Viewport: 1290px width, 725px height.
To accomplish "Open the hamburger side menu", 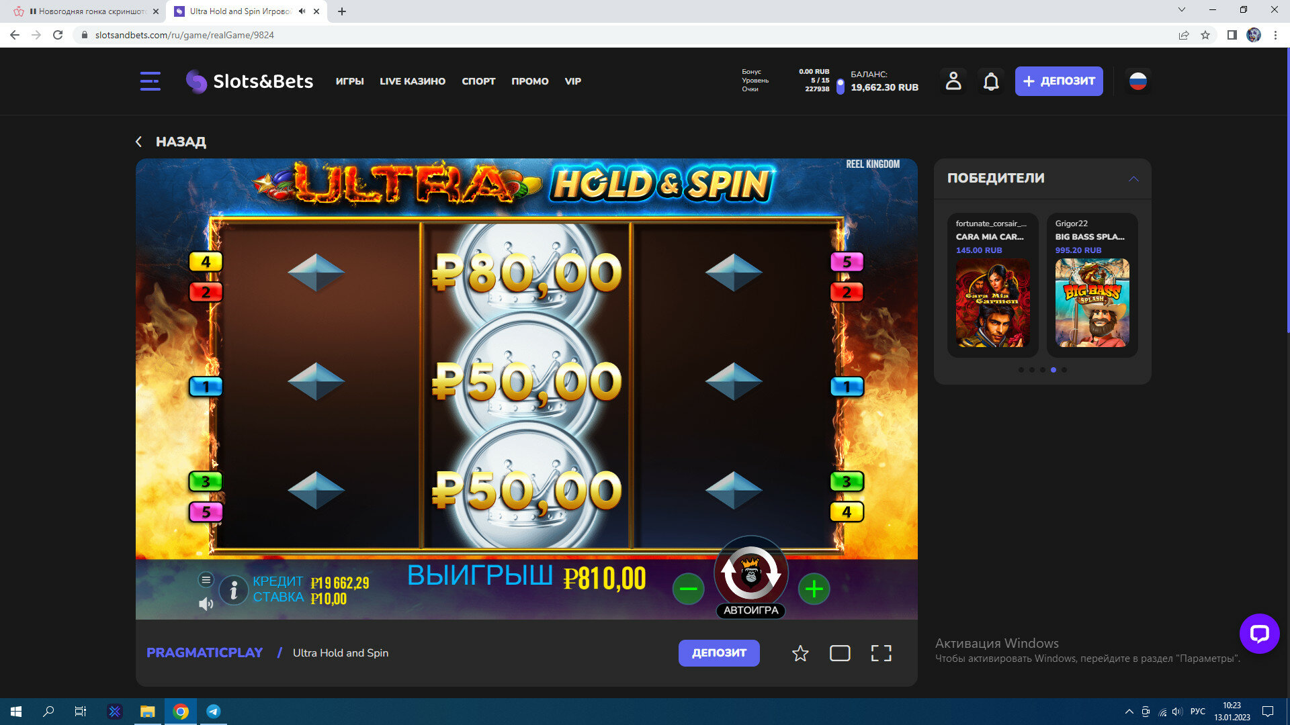I will (x=150, y=81).
